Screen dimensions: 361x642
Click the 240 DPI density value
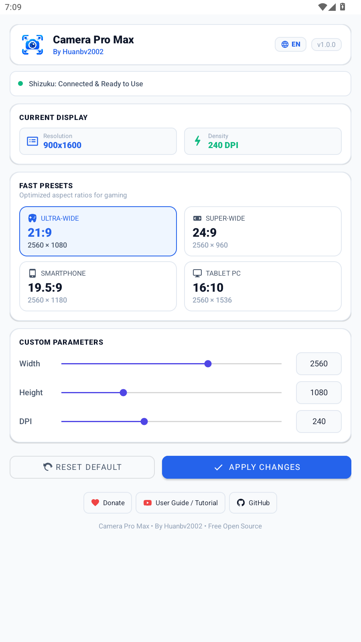point(223,145)
